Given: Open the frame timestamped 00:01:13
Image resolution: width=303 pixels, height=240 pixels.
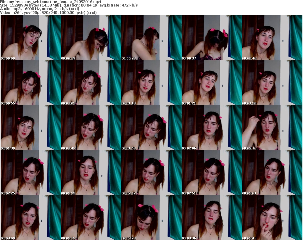Looking at the screenshot, I should 151,83.
